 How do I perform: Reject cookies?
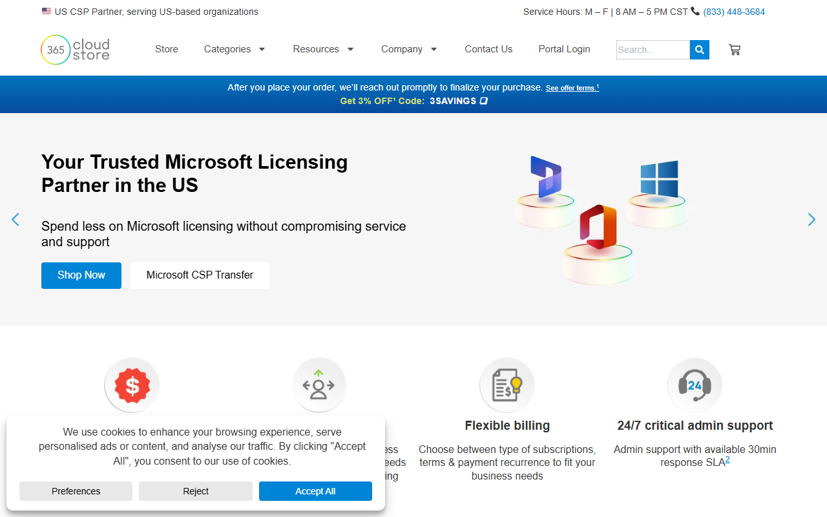[196, 491]
